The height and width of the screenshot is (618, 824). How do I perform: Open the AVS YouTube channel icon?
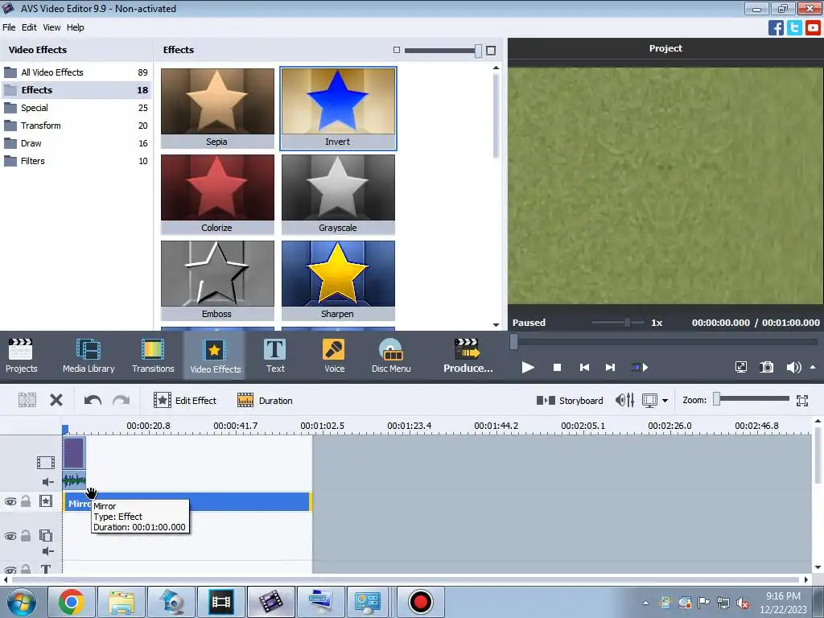pyautogui.click(x=813, y=27)
